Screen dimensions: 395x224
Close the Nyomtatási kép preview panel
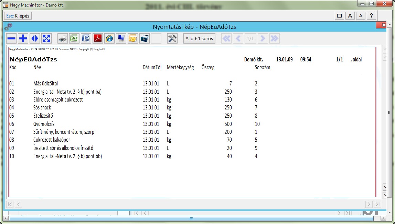click(x=382, y=25)
